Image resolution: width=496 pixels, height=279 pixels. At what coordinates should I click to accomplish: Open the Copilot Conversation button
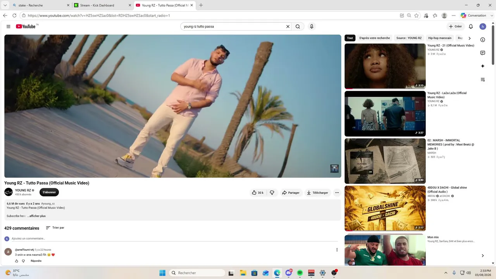click(x=473, y=15)
